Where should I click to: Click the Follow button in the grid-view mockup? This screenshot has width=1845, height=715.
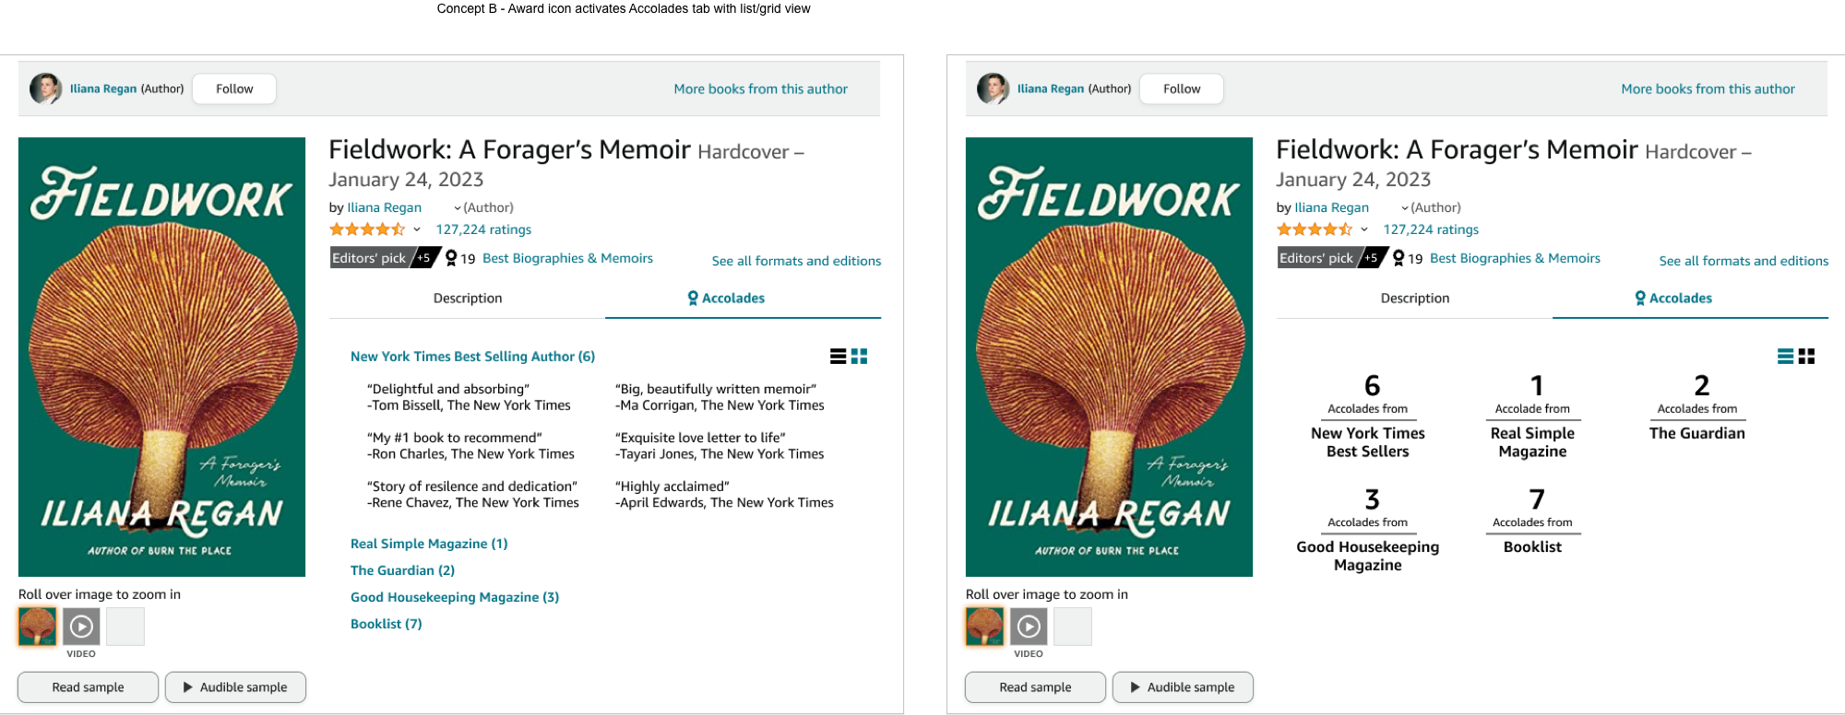click(x=1182, y=88)
